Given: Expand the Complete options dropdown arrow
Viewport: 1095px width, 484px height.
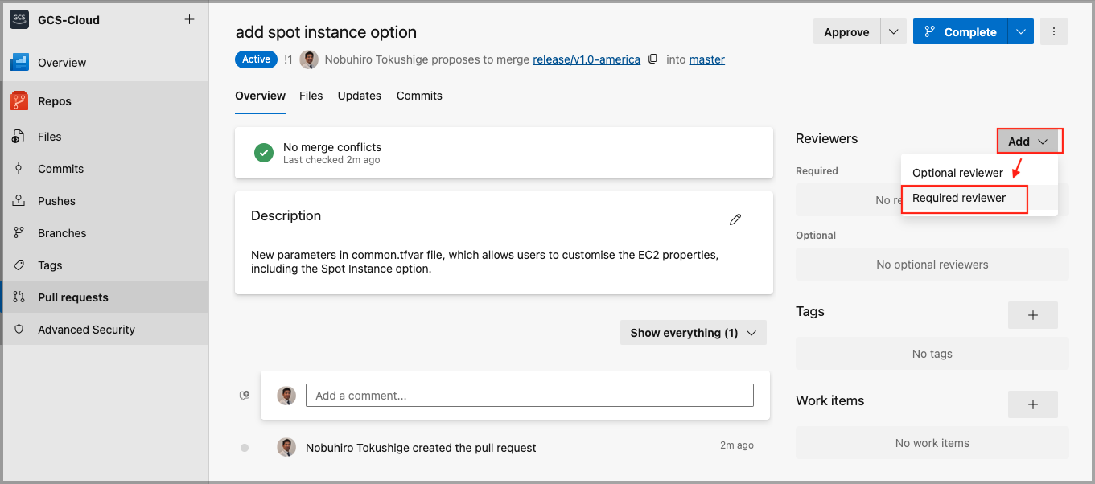Looking at the screenshot, I should tap(1020, 32).
